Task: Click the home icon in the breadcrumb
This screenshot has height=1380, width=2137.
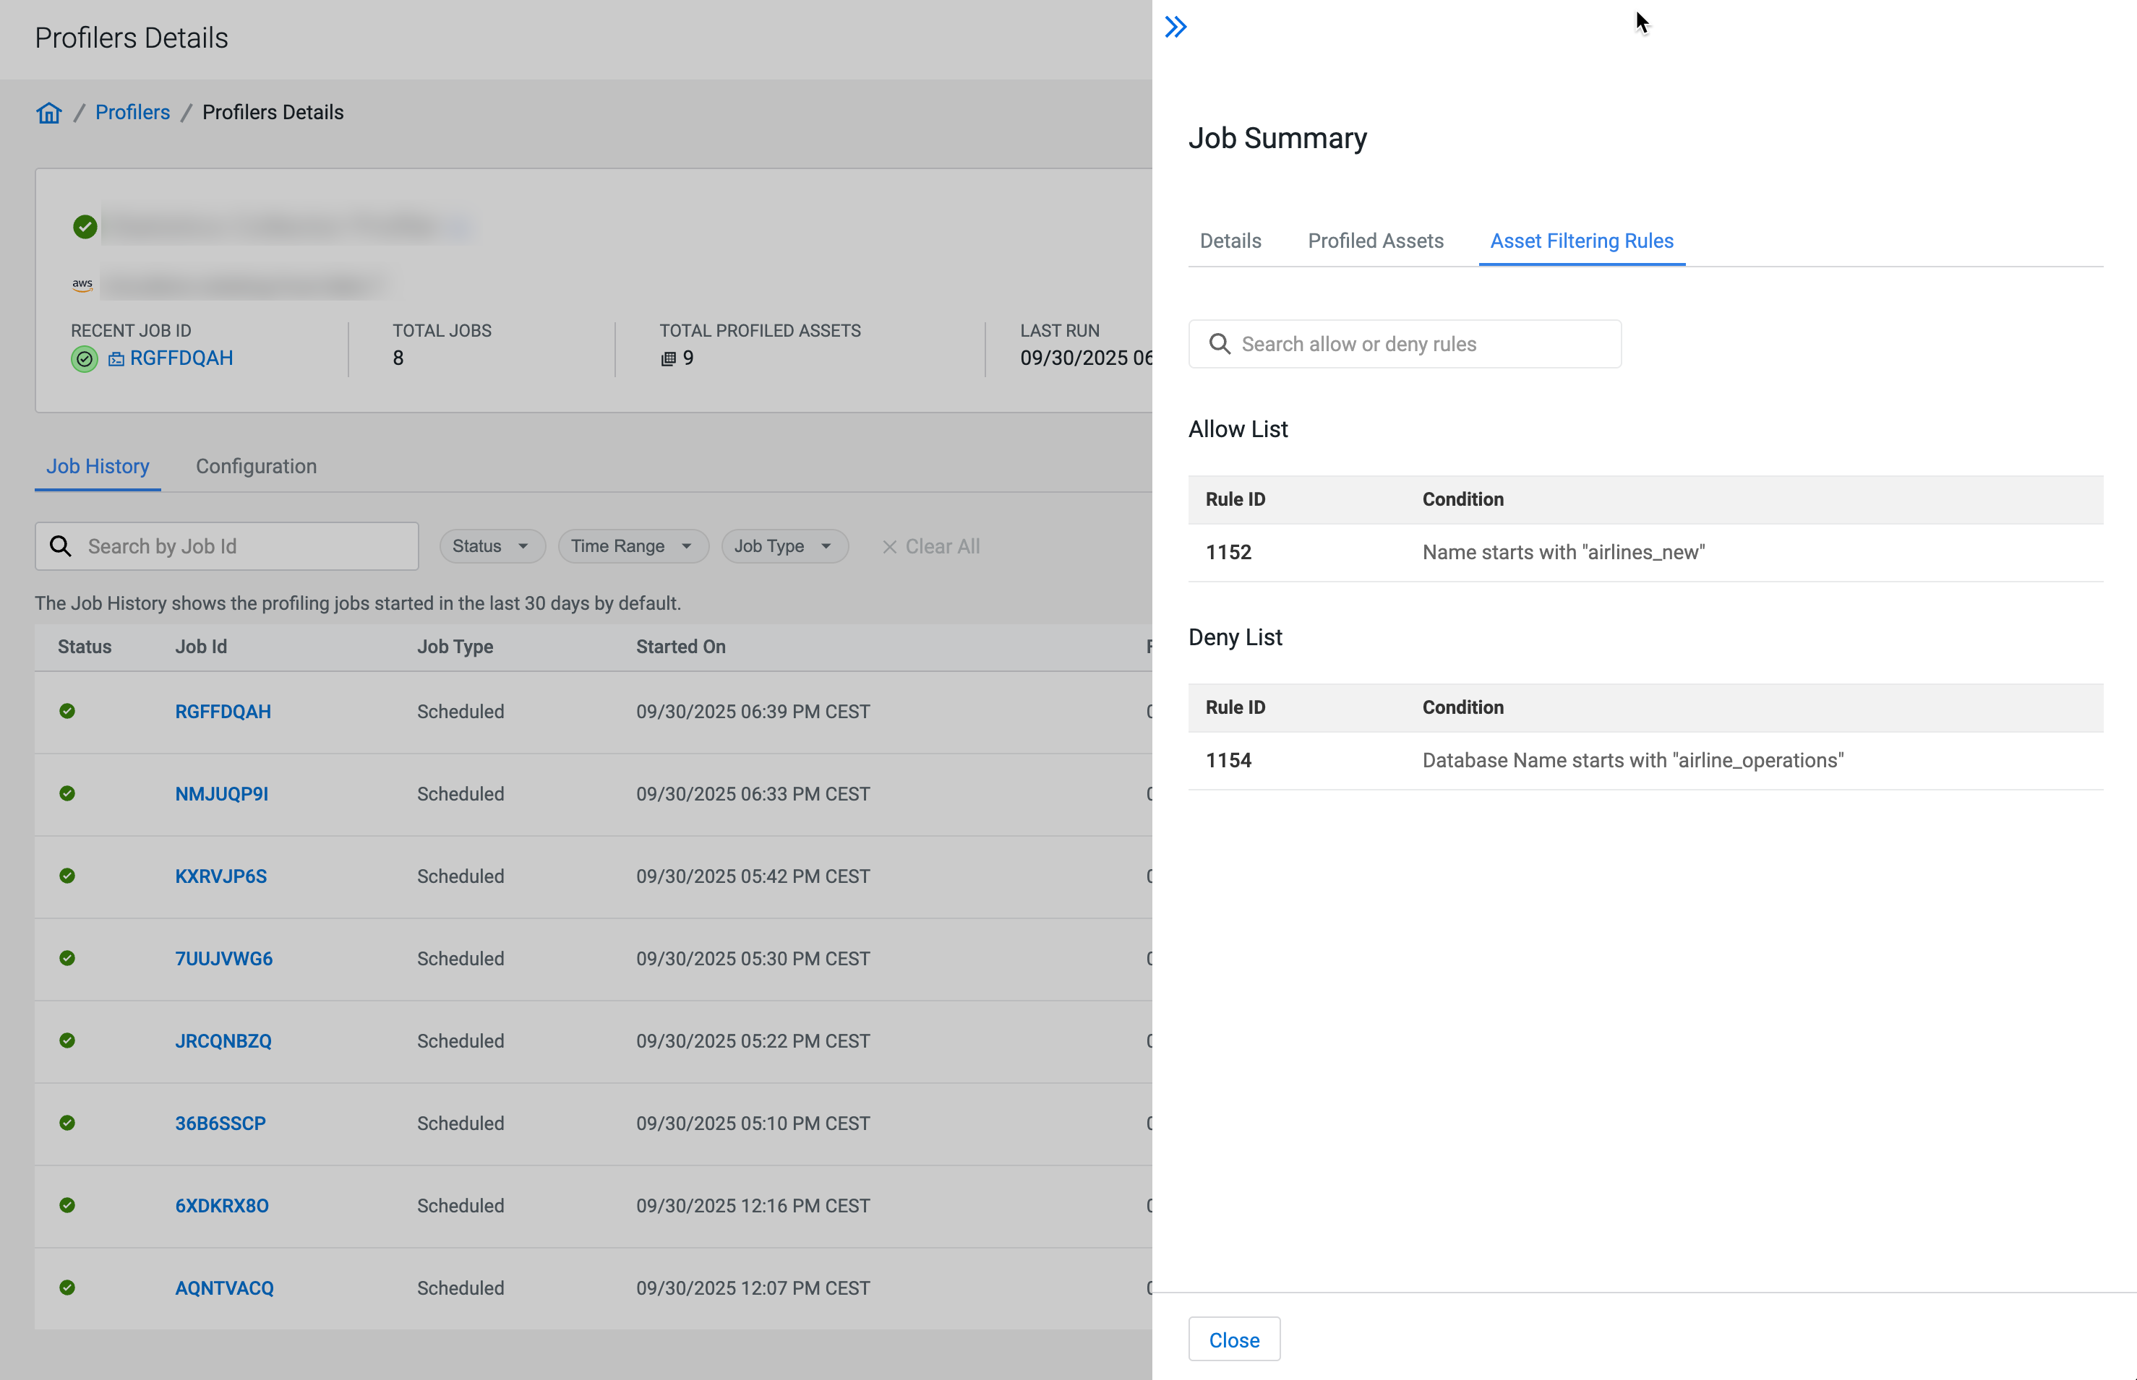Action: coord(48,113)
